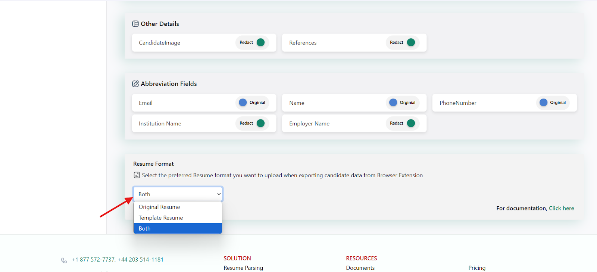Toggle Name Orginial switch
The image size is (597, 272).
[403, 103]
